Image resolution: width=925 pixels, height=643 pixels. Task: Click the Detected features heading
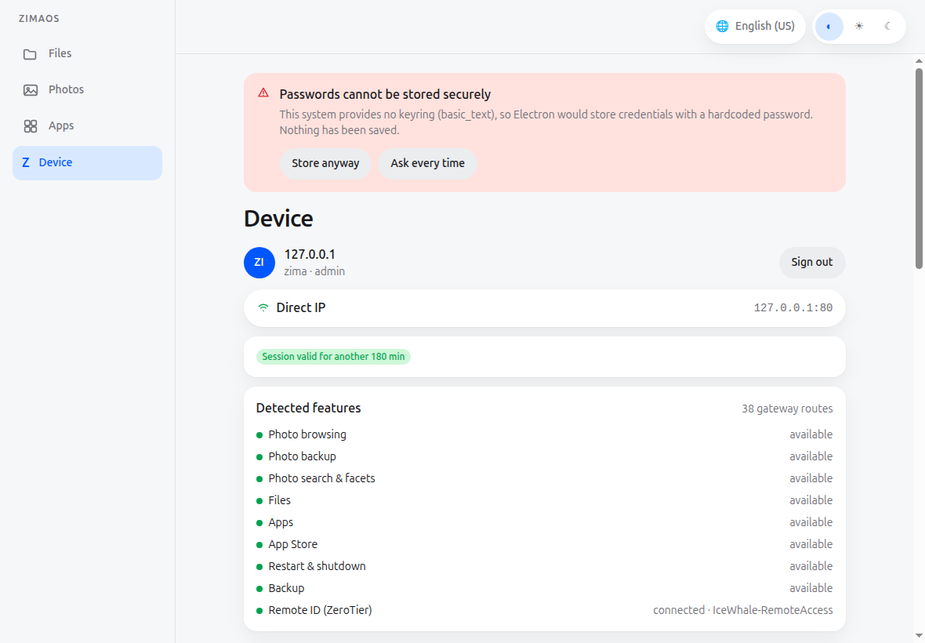click(309, 409)
